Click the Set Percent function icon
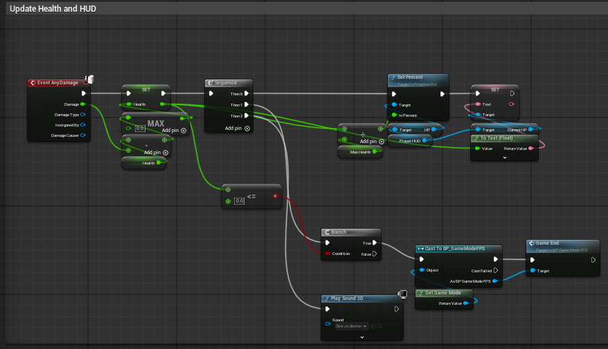Viewport: 608px width, 349px height. click(393, 77)
